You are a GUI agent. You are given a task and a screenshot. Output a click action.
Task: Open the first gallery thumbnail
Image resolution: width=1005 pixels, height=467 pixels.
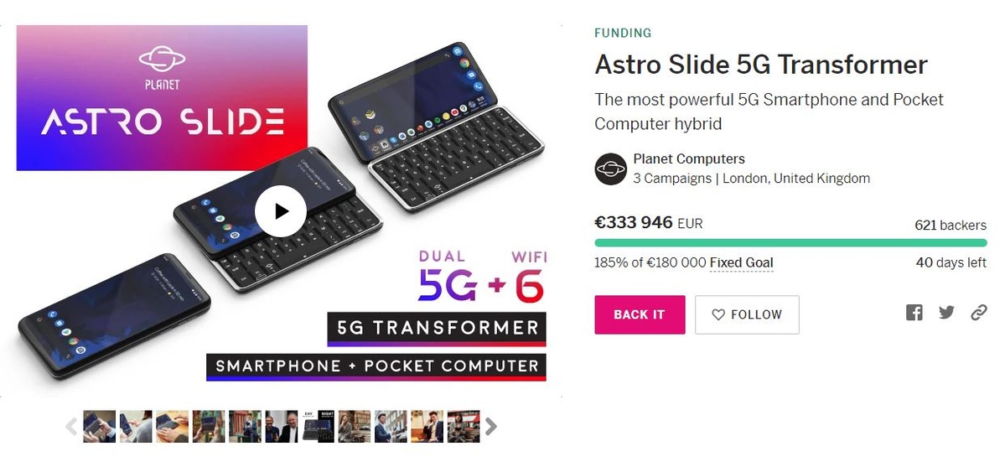pyautogui.click(x=100, y=427)
